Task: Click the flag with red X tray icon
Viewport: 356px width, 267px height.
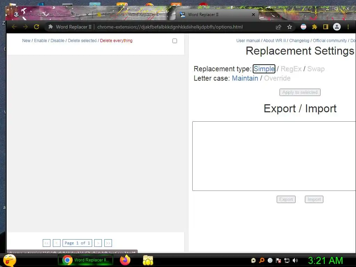Action: [x=278, y=260]
